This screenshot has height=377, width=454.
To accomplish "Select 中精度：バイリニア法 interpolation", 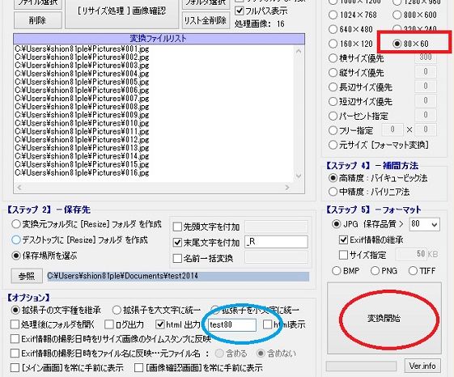I will pyautogui.click(x=333, y=192).
